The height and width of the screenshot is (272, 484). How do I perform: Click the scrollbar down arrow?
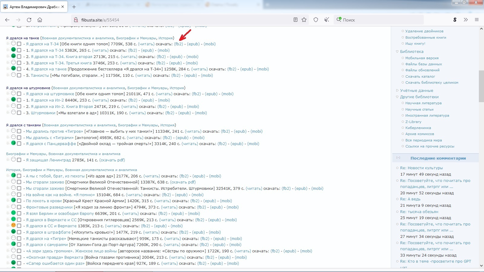click(x=481, y=266)
